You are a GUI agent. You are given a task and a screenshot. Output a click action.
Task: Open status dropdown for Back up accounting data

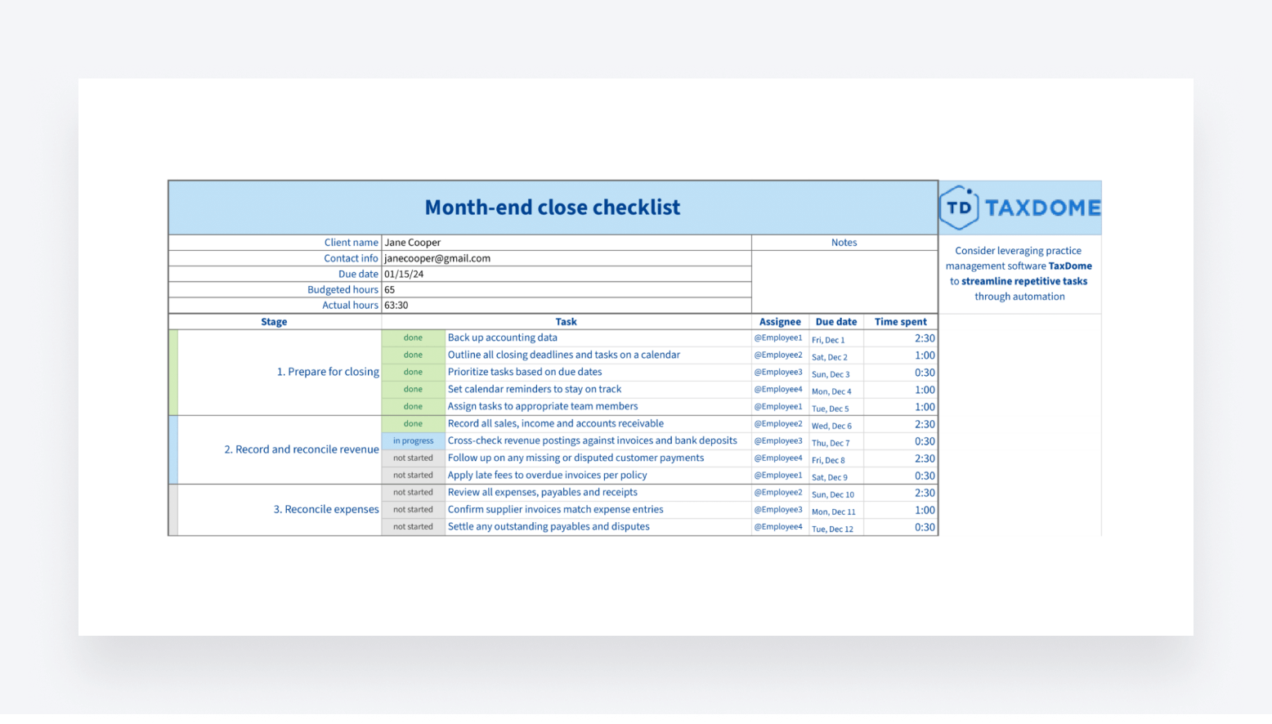coord(413,338)
